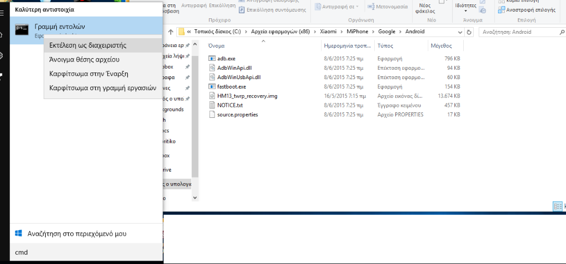Viewport: 566px width, 264px height.
Task: Click the AdbWinApi.dll file icon
Action: [213, 68]
